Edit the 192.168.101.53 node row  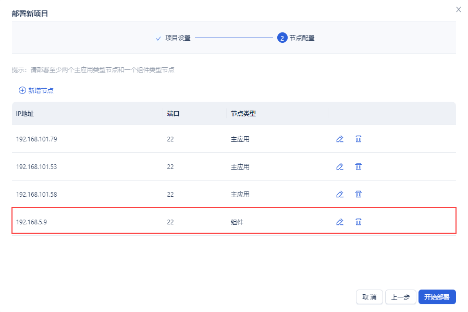tap(340, 166)
